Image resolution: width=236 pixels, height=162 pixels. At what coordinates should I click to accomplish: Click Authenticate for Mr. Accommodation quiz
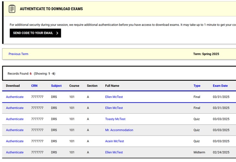tap(15, 130)
